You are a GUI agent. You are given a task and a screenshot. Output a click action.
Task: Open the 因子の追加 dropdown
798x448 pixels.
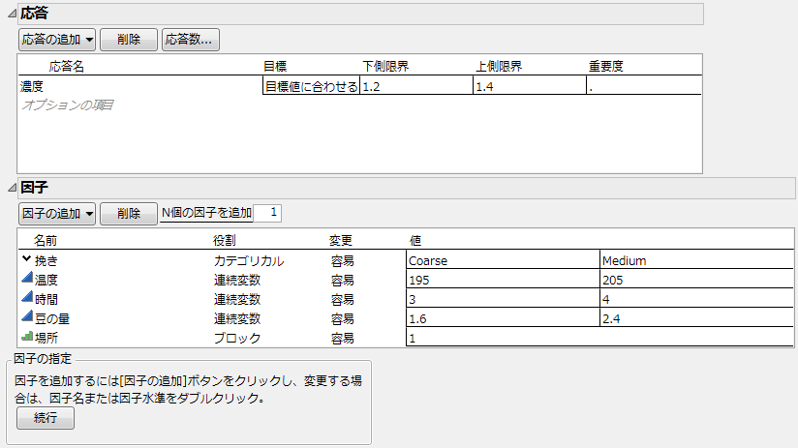tap(57, 214)
